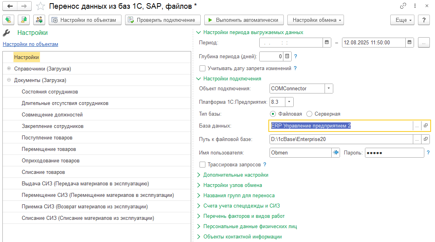Select Поступление товаров in the tree
Image resolution: width=435 pixels, height=242 pixels.
coord(47,138)
